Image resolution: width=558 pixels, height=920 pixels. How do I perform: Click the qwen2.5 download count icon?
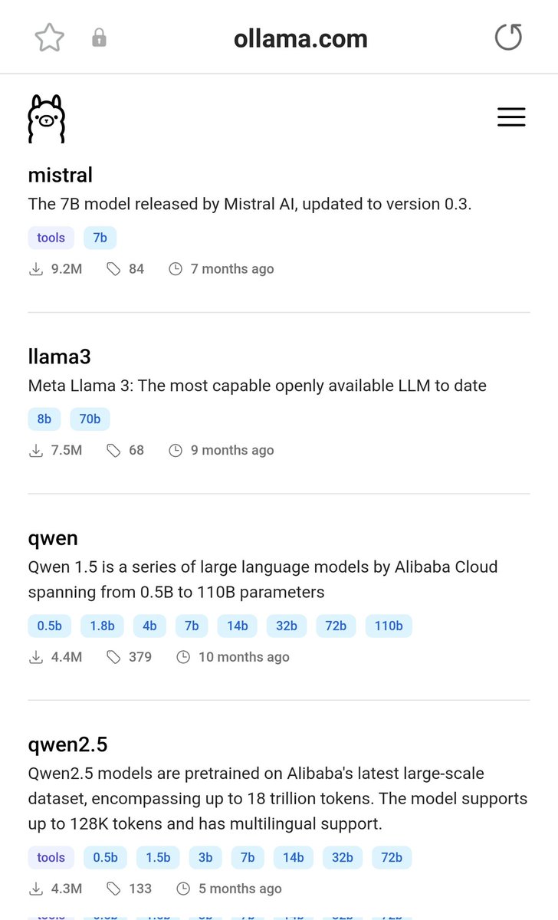tap(36, 889)
